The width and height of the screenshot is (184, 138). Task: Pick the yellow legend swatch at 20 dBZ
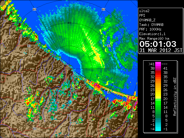coord(158,94)
